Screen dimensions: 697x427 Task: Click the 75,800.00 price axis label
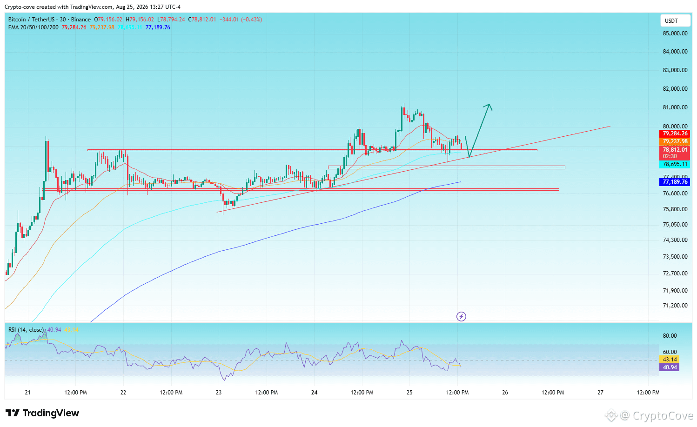click(x=675, y=209)
